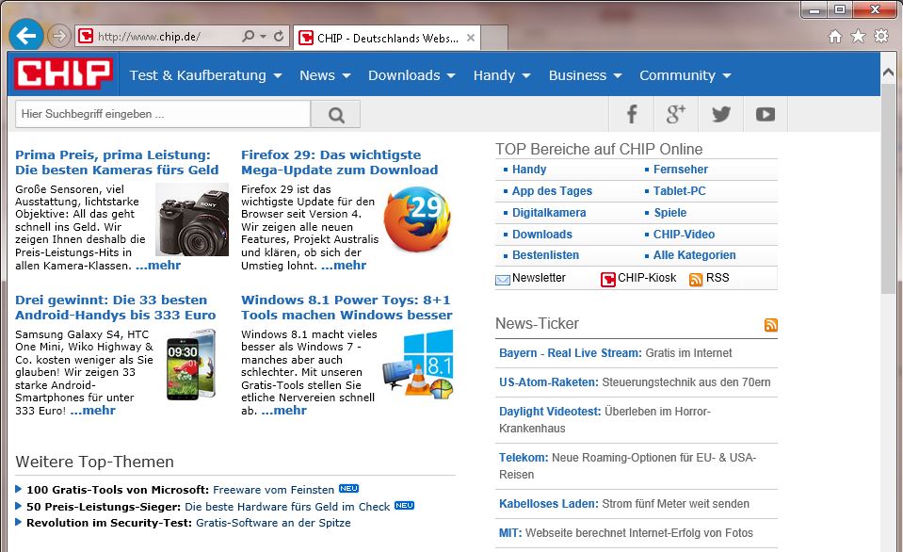Click '...mehr' under the Android article

pos(92,411)
